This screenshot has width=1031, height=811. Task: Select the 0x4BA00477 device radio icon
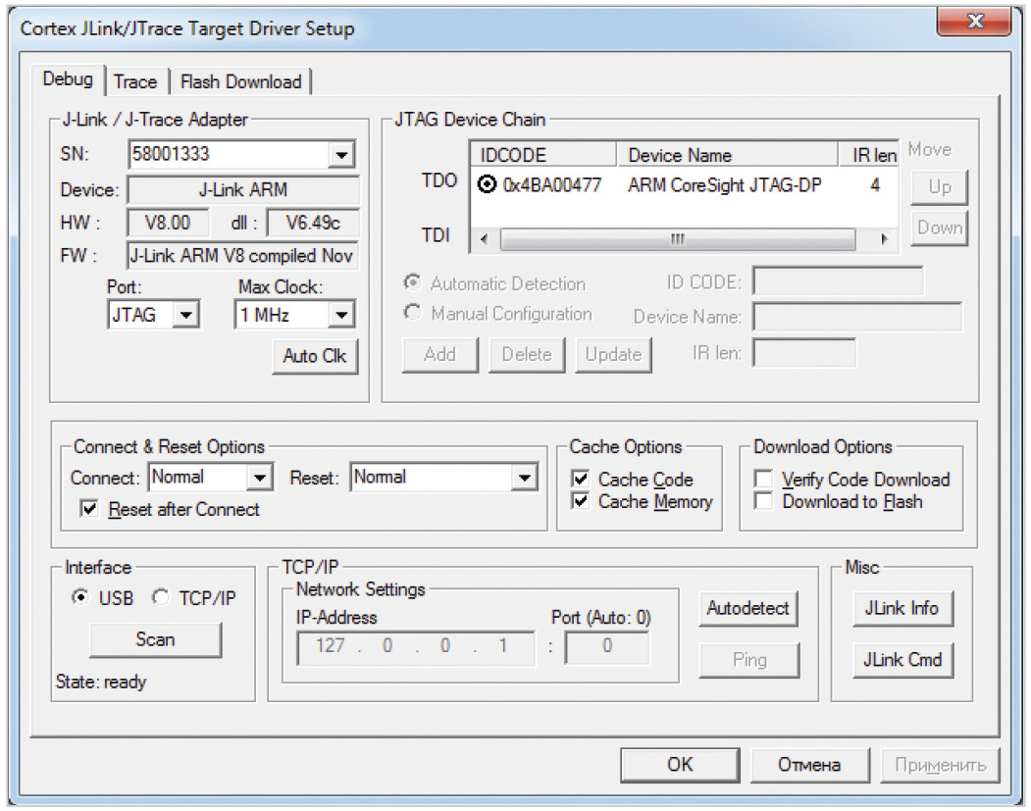pyautogui.click(x=488, y=183)
